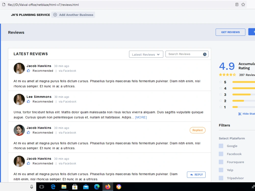This screenshot has width=255, height=191.
Task: Click the avatar of the first Jacob Hawkins review
Action: tap(19, 68)
